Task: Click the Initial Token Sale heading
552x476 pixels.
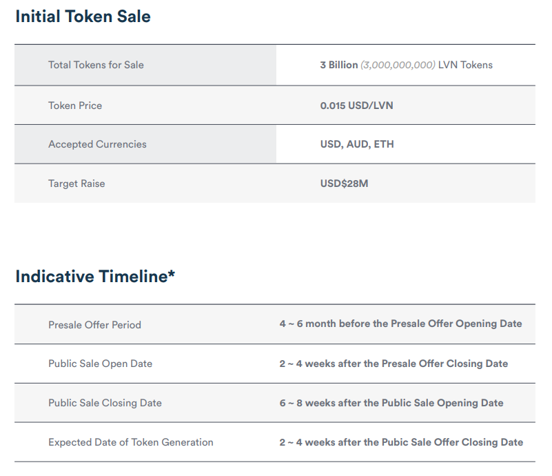Action: (x=83, y=17)
